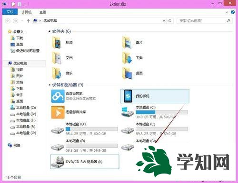238x183 pixels.
Task: Open 最近访问的位置 in sidebar
Action: point(28,51)
